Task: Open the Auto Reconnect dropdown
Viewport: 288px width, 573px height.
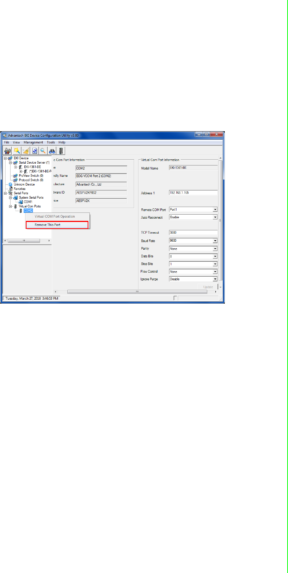Action: point(215,217)
